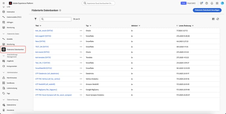This screenshot has height=114, width=226.
Task: Open more actions for Test_SN_11 row
Action: click(x=81, y=63)
